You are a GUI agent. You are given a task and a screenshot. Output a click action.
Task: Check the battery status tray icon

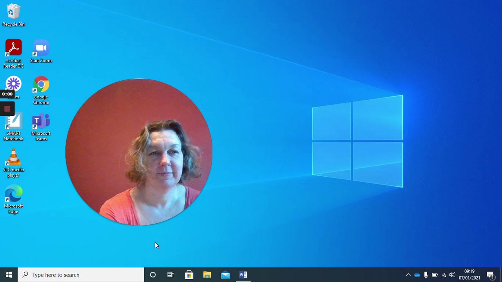pyautogui.click(x=435, y=275)
